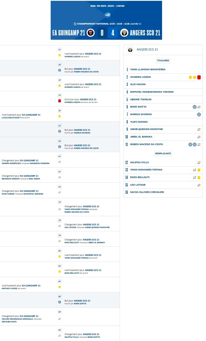This screenshot has height=341, width=206.
Task: Click substitution icon beside Jibril El Baraka
Action: [x=199, y=137]
